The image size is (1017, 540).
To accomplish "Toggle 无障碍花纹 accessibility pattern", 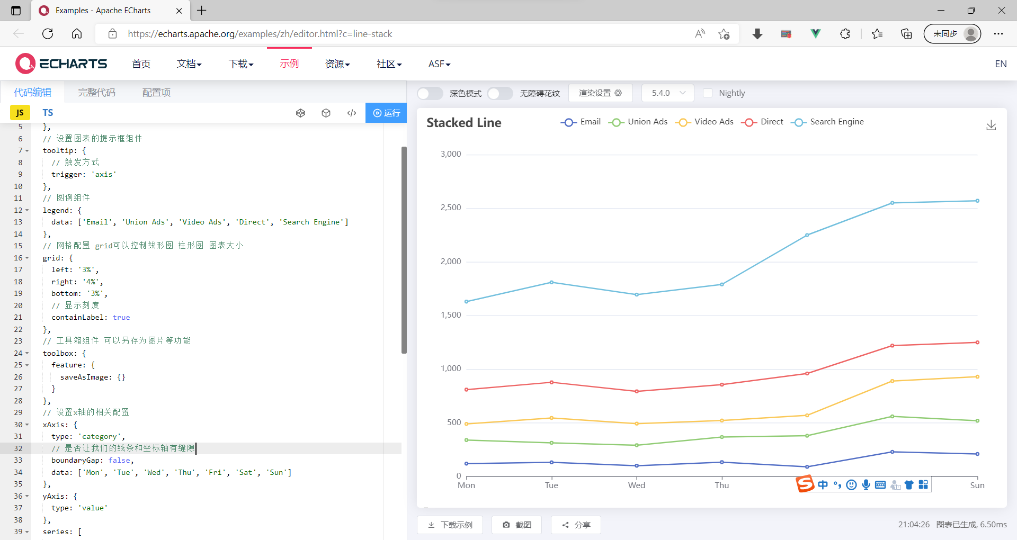I will (499, 93).
